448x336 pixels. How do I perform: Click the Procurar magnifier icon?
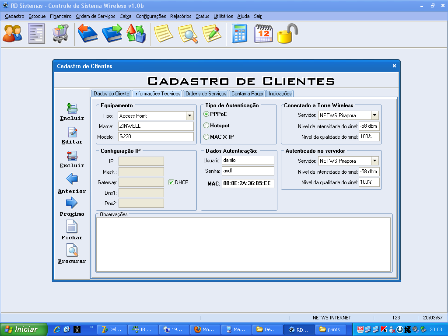point(72,250)
